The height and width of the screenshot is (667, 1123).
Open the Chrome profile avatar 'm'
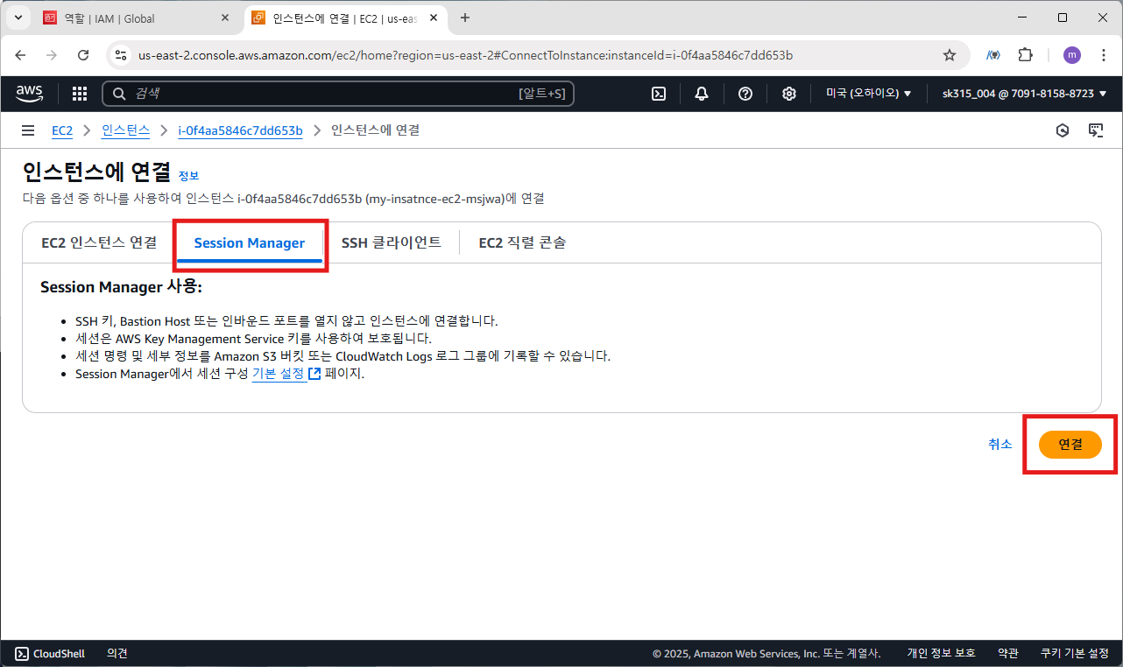tap(1072, 55)
